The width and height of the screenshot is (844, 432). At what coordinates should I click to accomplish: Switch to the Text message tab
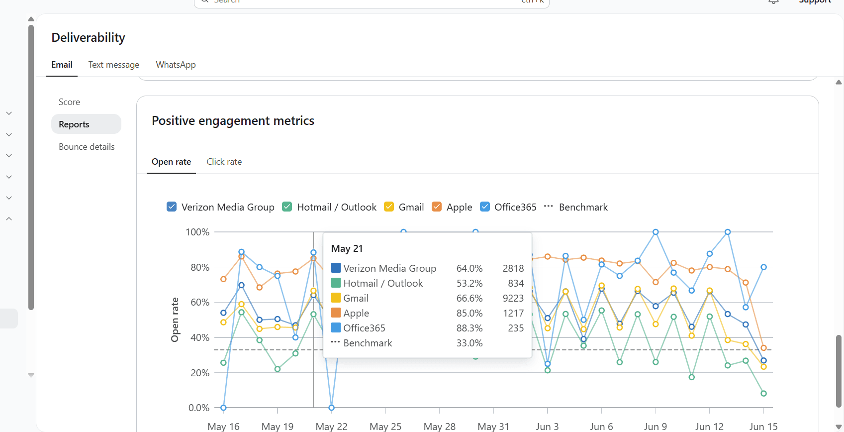(114, 65)
